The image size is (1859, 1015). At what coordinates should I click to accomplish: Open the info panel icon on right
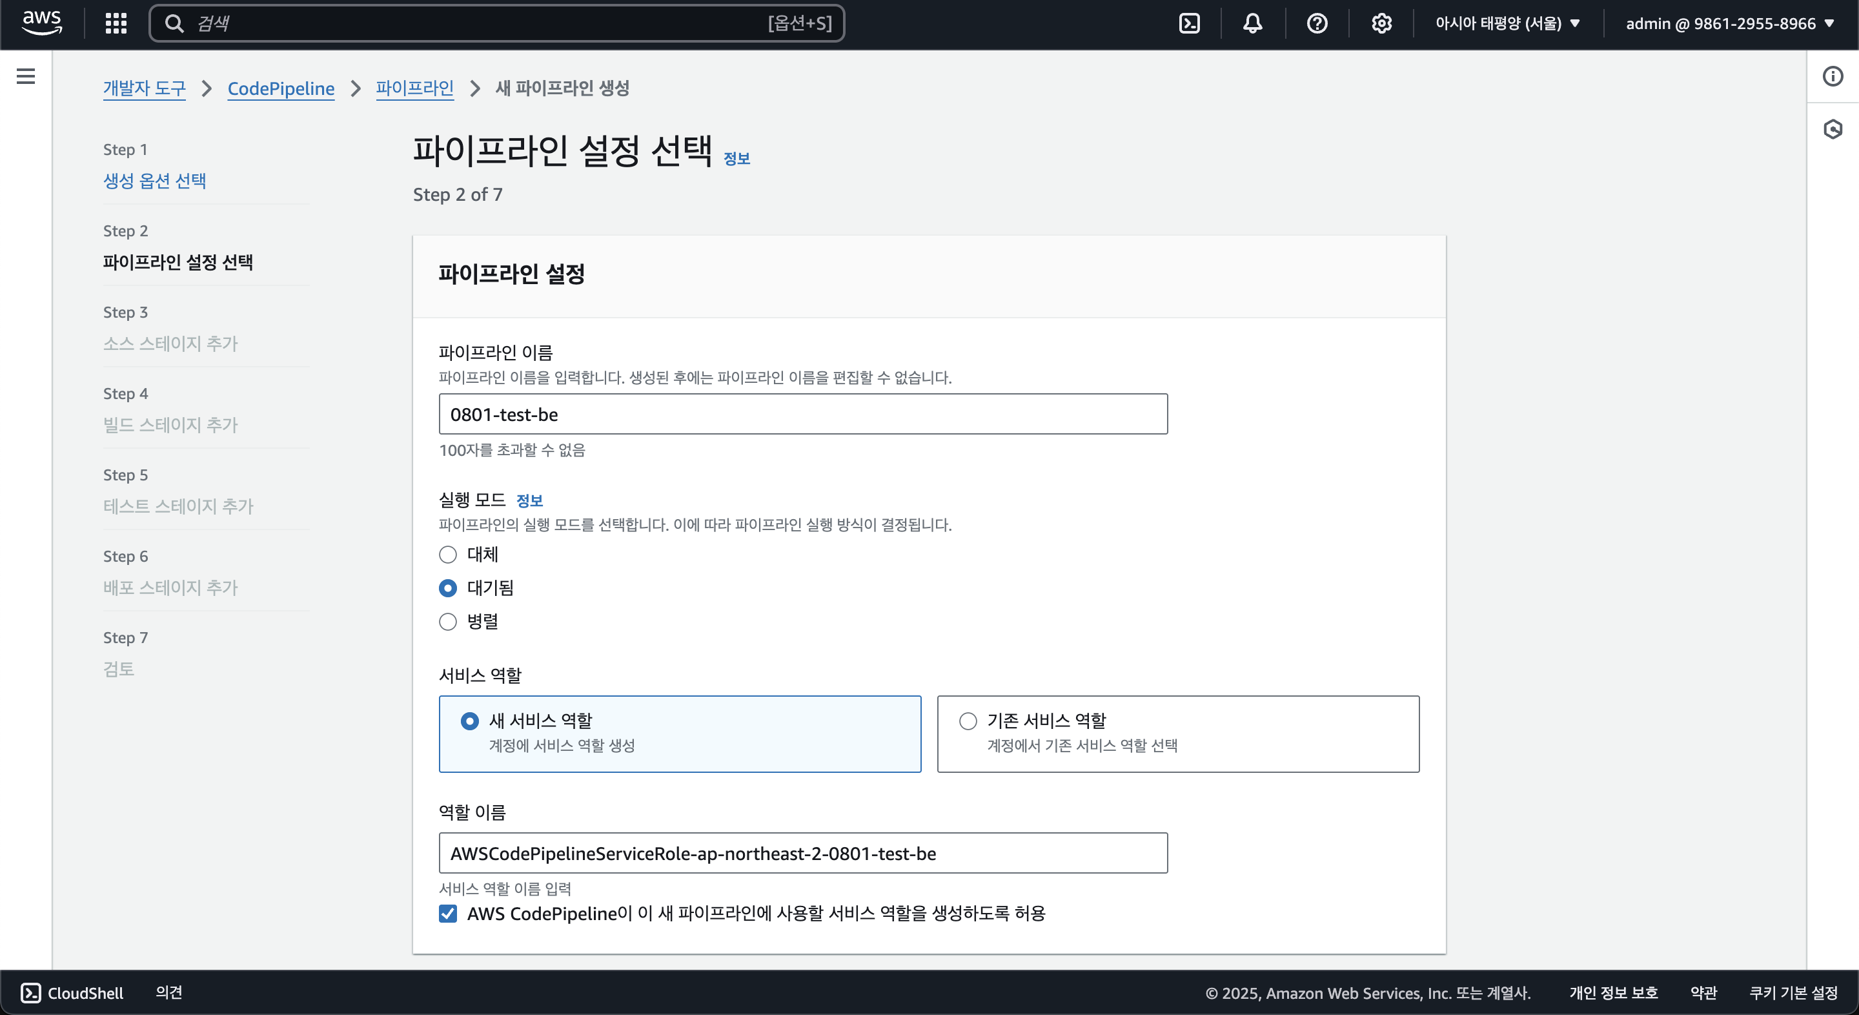click(x=1833, y=76)
